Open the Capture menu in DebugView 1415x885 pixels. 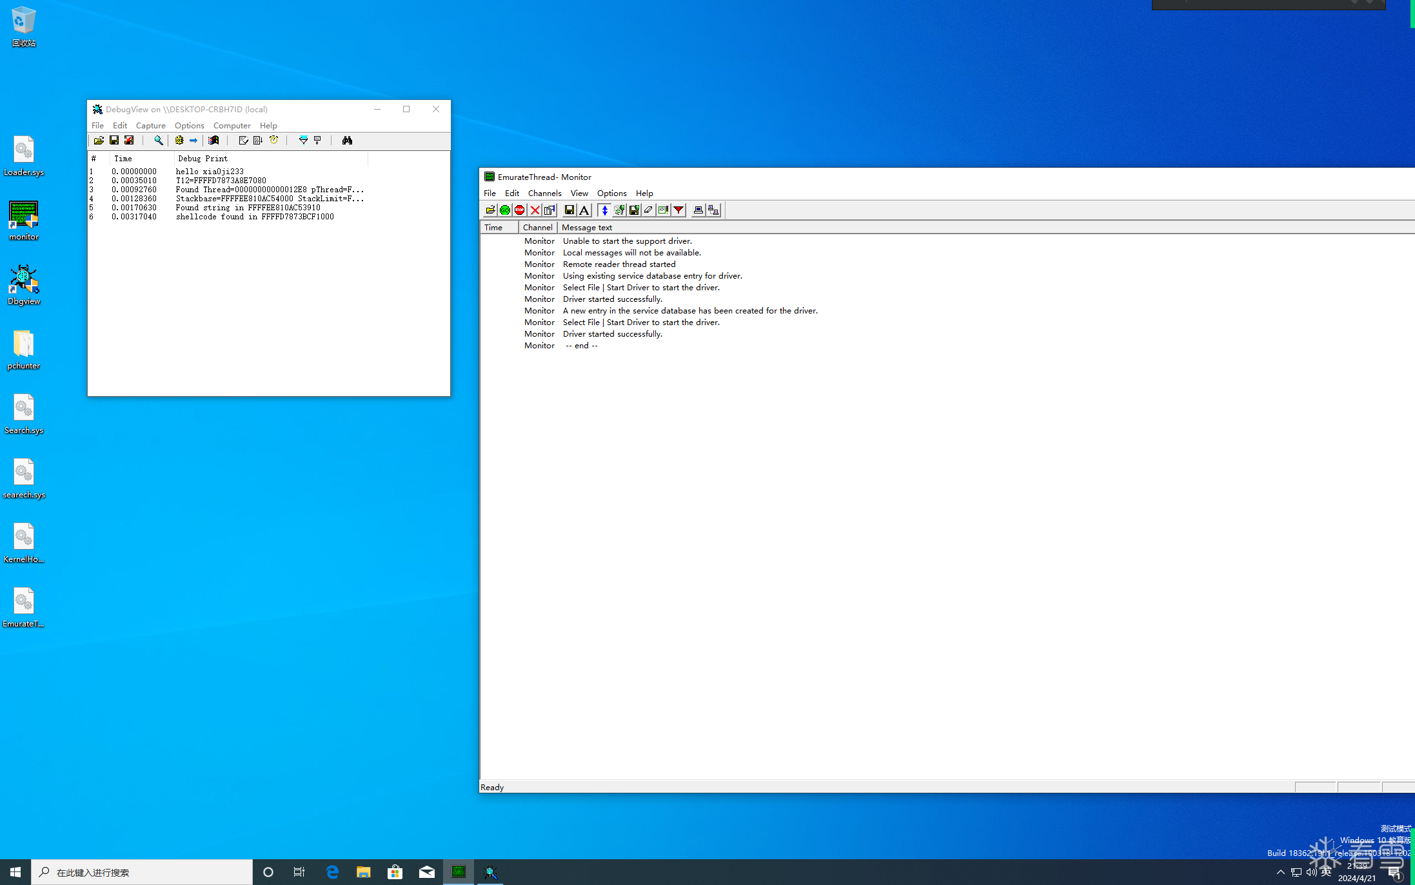coord(150,126)
